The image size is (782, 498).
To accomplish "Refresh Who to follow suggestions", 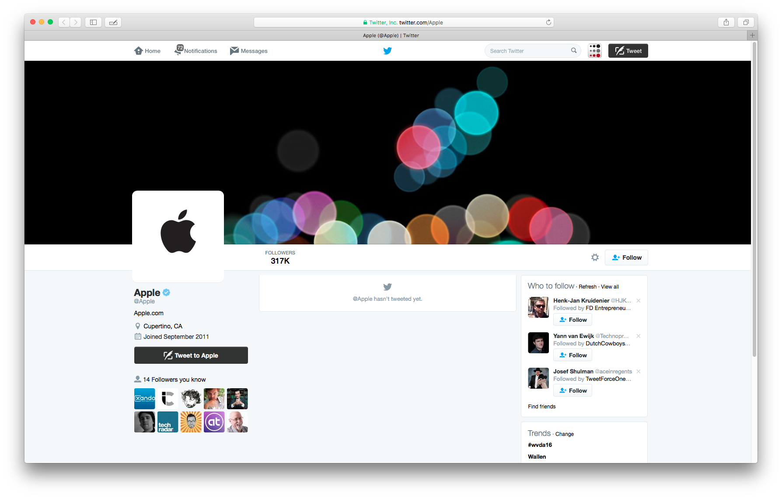I will click(x=587, y=287).
